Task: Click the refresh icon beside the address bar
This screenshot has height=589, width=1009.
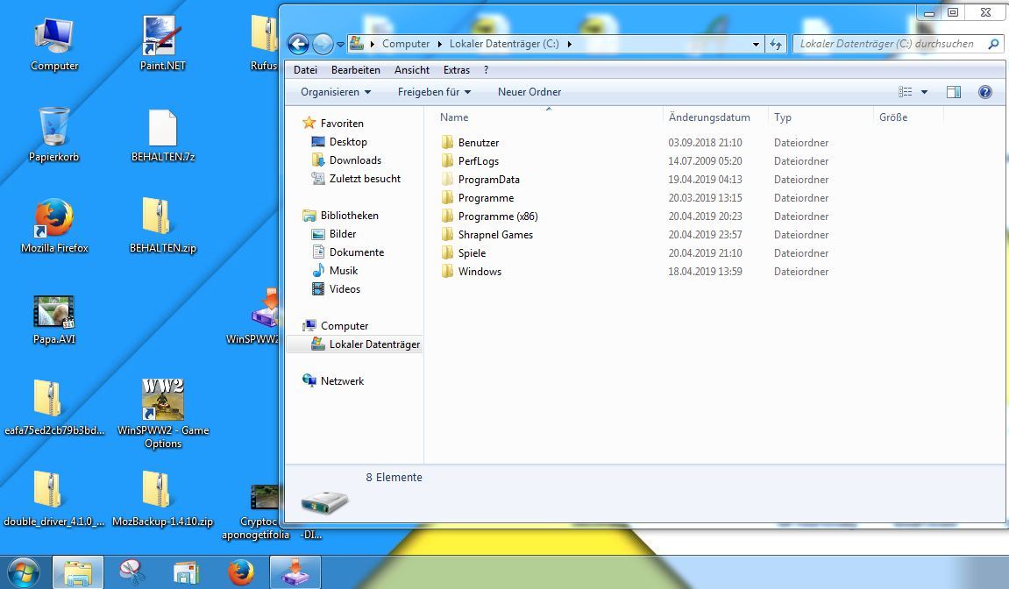Action: [776, 44]
